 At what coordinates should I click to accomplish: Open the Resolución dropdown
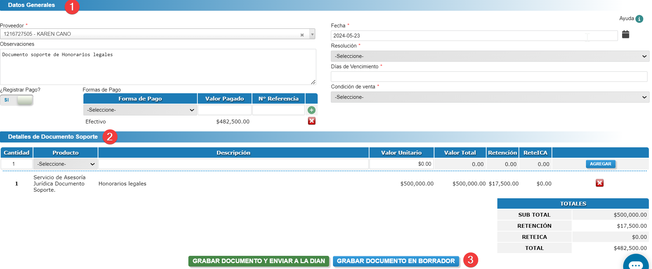pos(490,56)
